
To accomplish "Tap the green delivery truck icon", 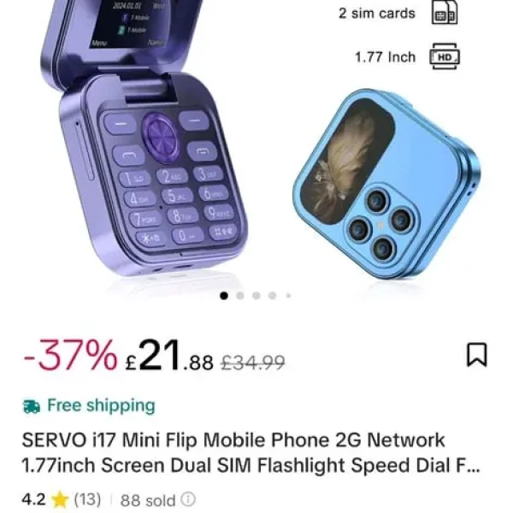I will coord(32,406).
